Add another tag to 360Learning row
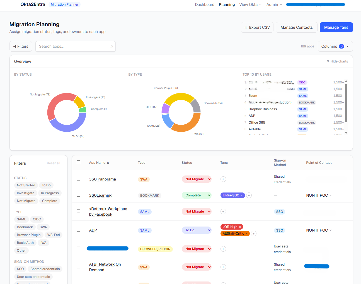The image size is (361, 284). (x=249, y=195)
